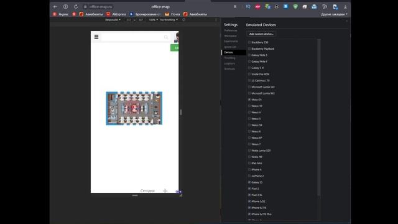398x224 pixels.
Task: Click the green button below the avatar
Action: (x=175, y=48)
